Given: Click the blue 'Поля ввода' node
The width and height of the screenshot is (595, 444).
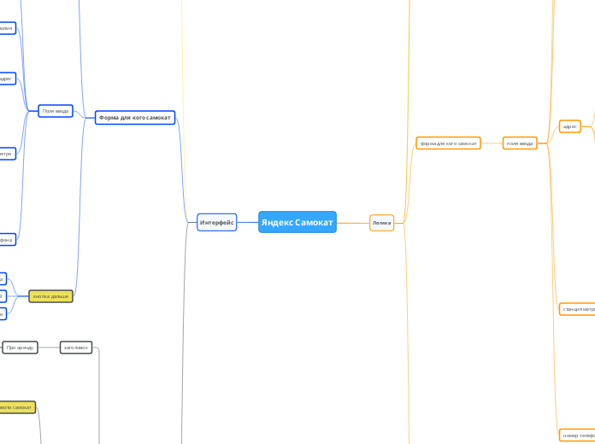Looking at the screenshot, I should pyautogui.click(x=56, y=111).
